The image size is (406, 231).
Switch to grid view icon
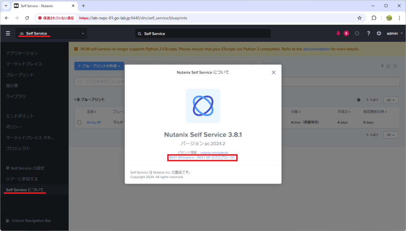(x=395, y=66)
